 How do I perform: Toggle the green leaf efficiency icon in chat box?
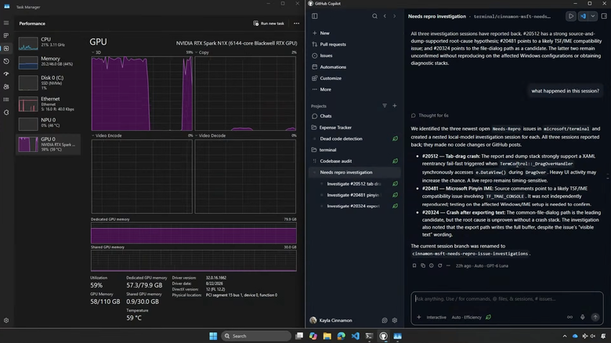[488, 317]
